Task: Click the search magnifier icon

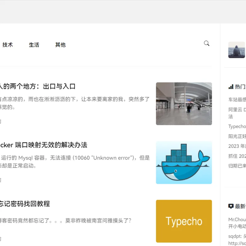Action: click(206, 43)
